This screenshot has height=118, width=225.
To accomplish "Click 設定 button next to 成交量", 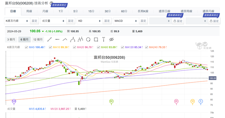I will 71,21.
